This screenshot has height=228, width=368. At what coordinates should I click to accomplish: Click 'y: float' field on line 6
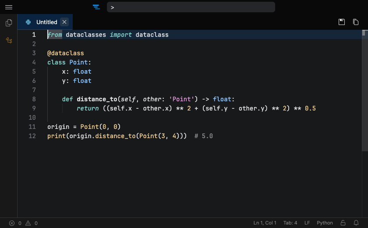77,81
